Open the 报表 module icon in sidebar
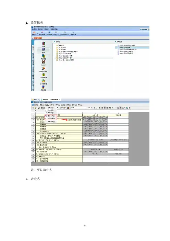 (x=44, y=50)
